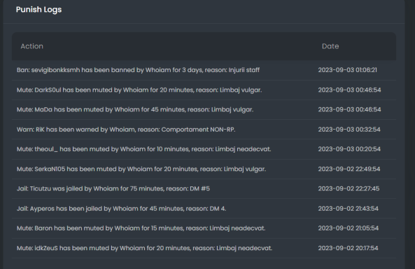415x269 pixels.
Task: Click date 2023-09-02 22:27:45
Action: point(349,188)
